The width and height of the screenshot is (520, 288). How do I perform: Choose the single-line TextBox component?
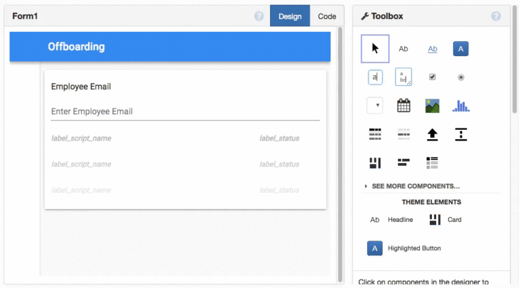tap(375, 77)
